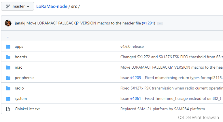
Task: Open issue #1061 link
Action: [x=135, y=99]
